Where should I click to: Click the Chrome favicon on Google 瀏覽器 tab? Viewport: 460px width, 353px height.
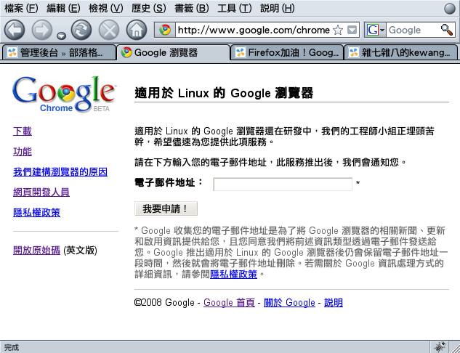coord(126,52)
